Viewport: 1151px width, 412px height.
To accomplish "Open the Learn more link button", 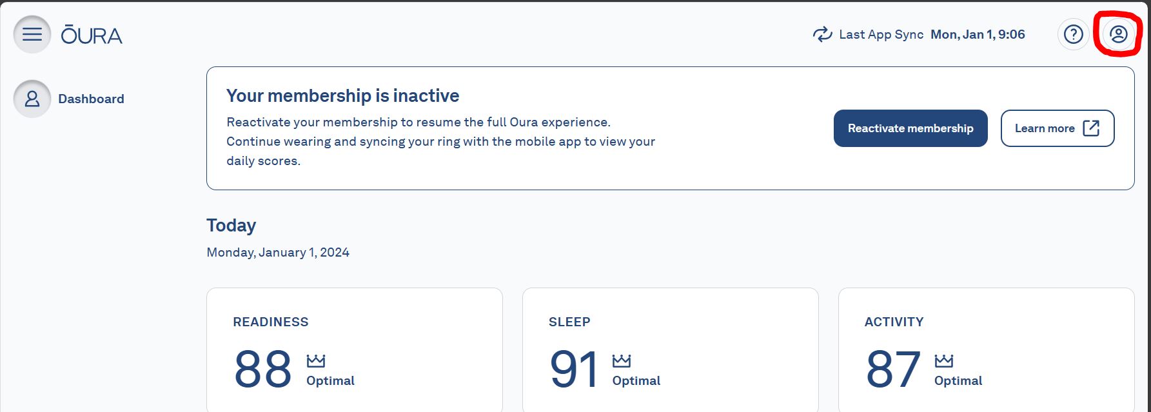I will (x=1058, y=128).
